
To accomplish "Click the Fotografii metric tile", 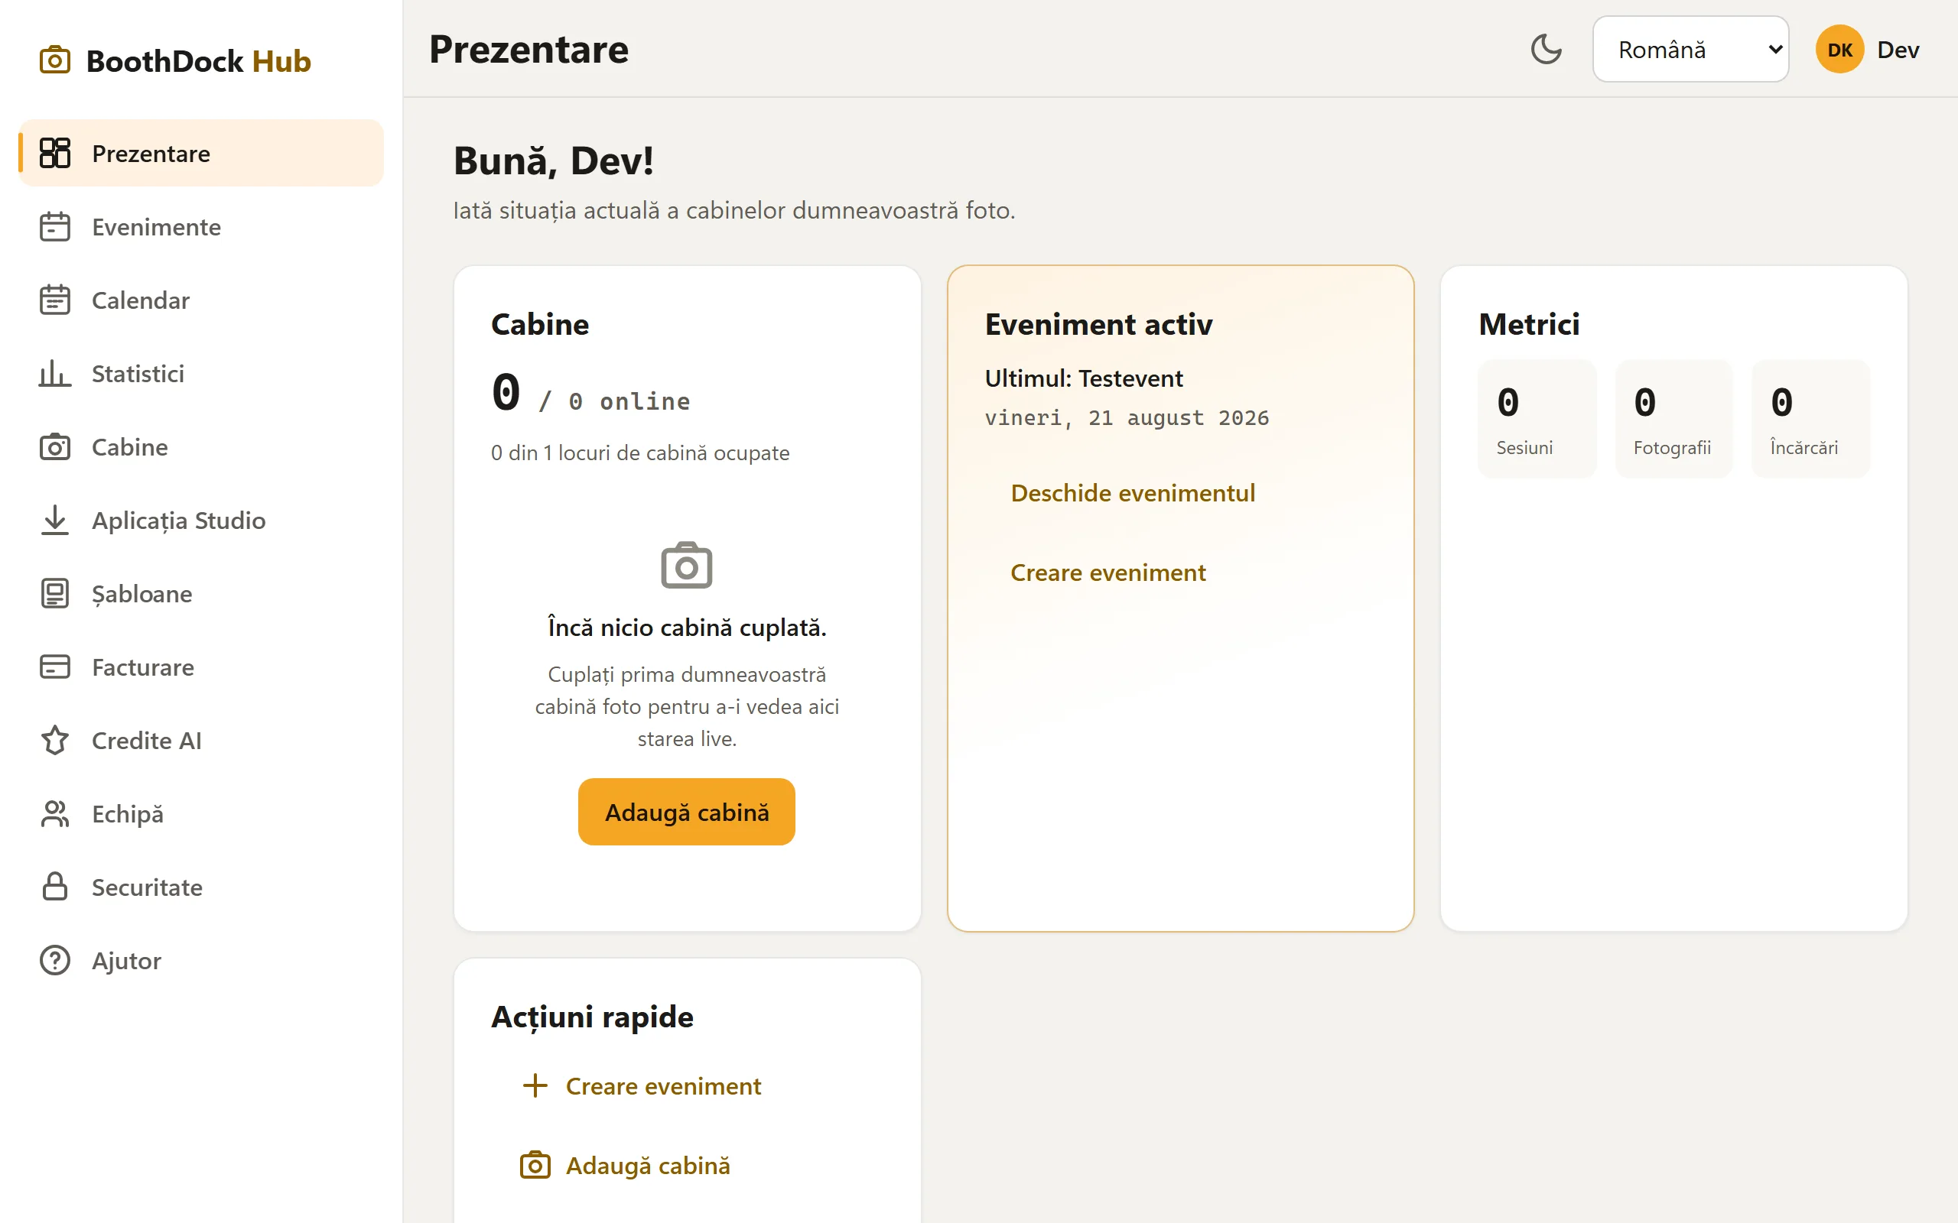I will pyautogui.click(x=1673, y=419).
